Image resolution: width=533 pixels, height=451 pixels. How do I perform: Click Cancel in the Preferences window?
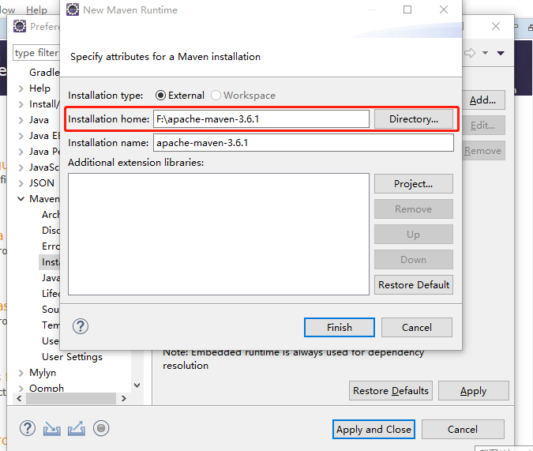(463, 429)
